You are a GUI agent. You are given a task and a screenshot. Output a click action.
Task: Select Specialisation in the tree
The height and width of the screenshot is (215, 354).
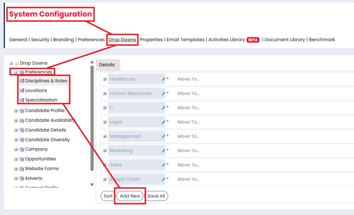(41, 100)
